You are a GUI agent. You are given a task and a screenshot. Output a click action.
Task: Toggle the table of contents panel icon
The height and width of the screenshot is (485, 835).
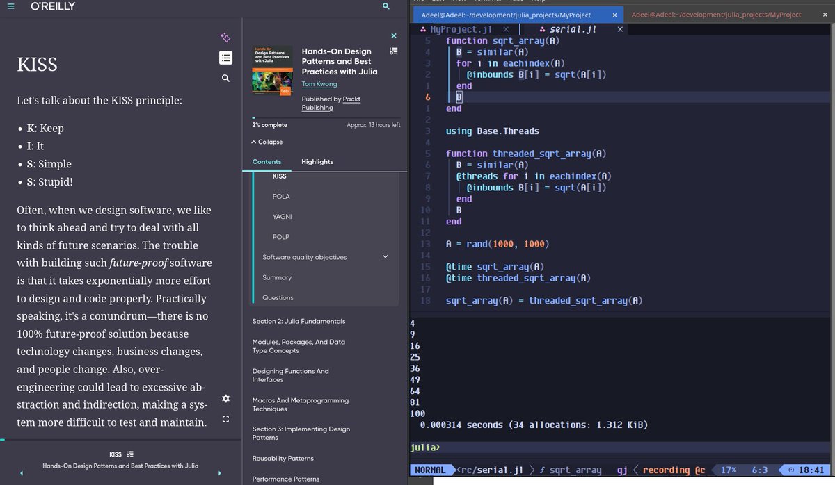[x=225, y=58]
